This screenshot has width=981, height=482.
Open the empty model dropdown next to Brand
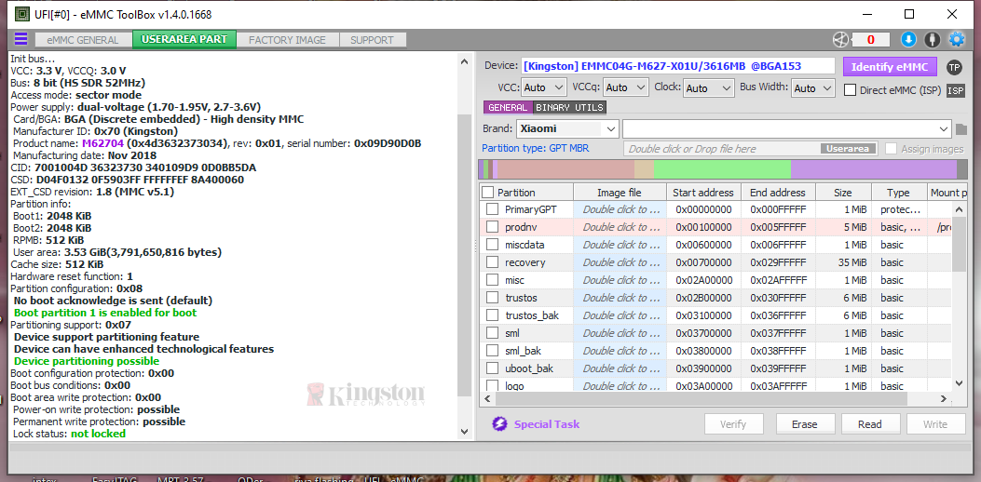787,129
